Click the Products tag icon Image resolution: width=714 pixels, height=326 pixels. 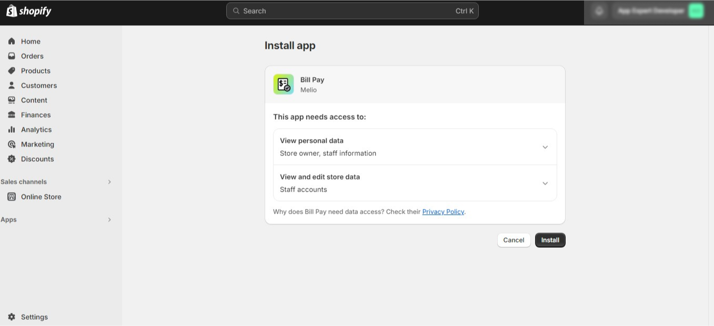point(12,70)
